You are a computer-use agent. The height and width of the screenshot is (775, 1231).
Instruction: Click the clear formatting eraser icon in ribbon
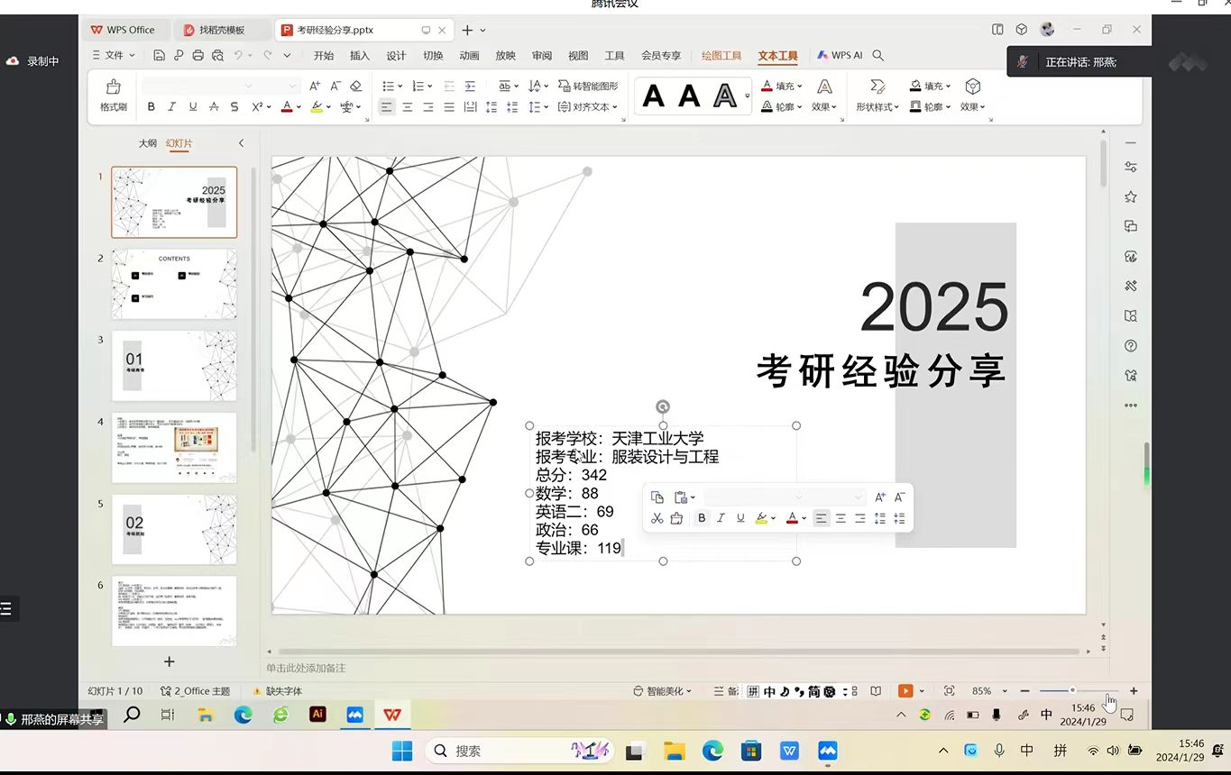(x=355, y=87)
